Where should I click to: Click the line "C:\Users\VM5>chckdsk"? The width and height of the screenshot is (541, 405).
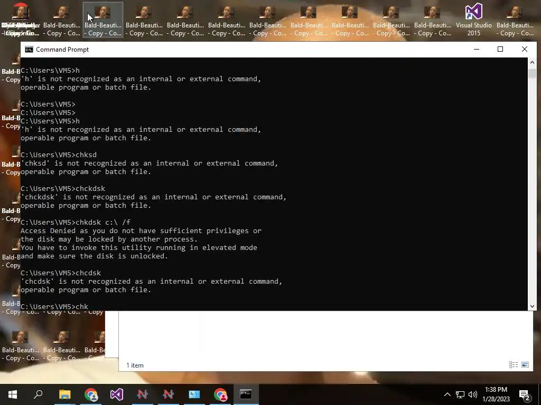[63, 188]
